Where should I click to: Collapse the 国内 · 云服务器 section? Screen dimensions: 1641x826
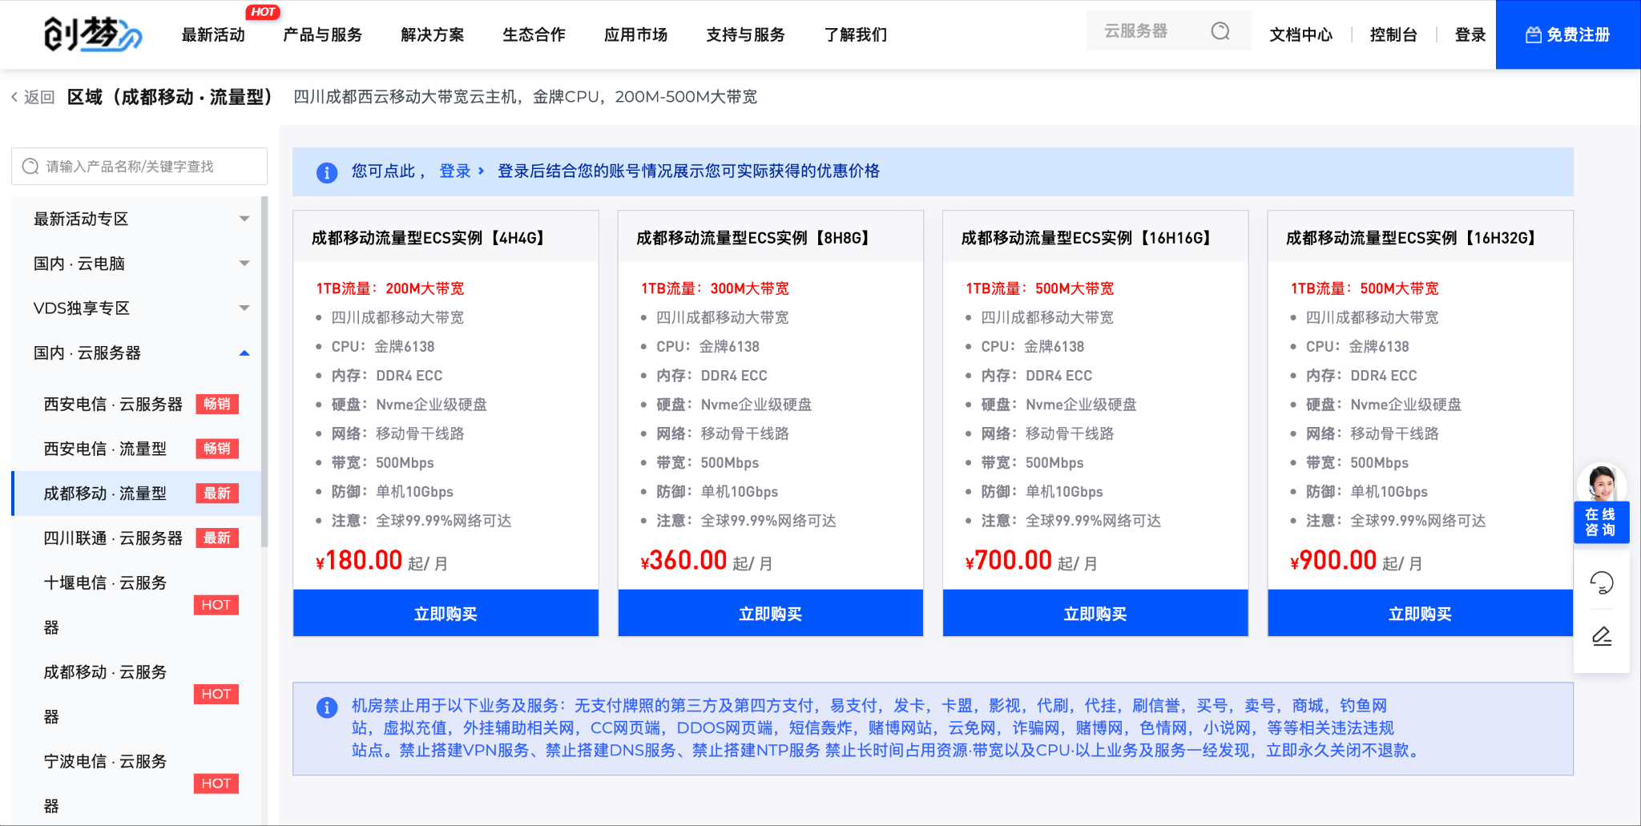[244, 353]
